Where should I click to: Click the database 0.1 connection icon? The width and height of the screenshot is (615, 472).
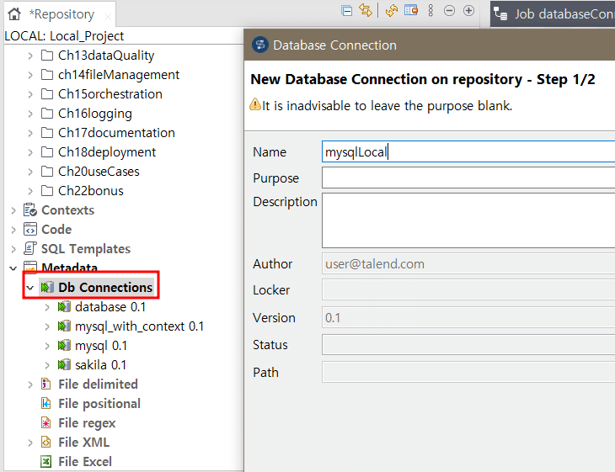64,307
